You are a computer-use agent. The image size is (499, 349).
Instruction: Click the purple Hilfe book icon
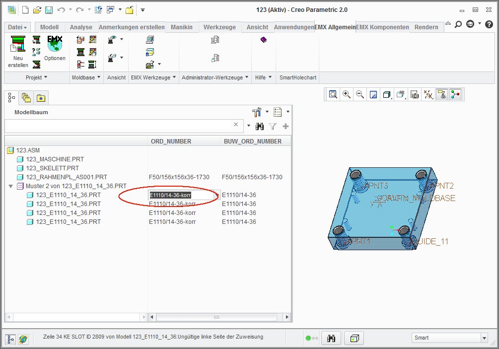[264, 40]
